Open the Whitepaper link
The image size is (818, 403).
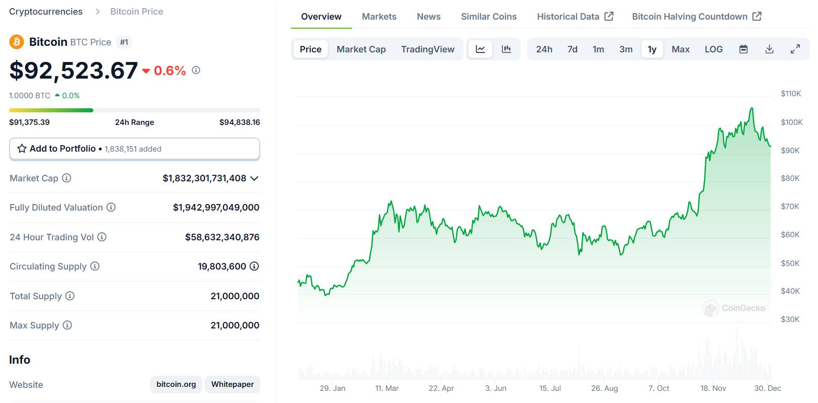[x=232, y=384]
